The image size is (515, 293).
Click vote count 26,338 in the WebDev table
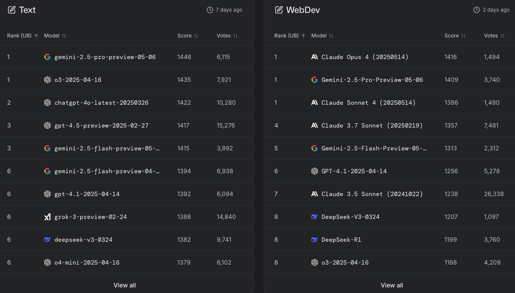[x=494, y=194]
